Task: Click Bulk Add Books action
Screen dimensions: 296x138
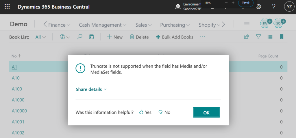Action: (x=175, y=37)
